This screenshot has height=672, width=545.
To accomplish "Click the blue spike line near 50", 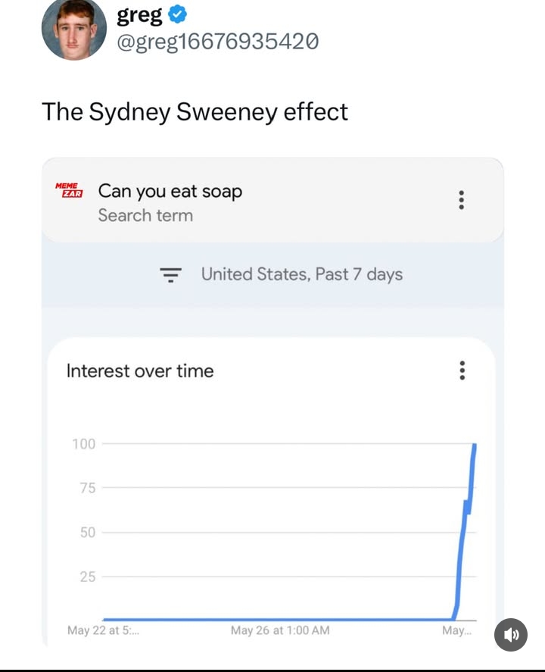I will (462, 533).
